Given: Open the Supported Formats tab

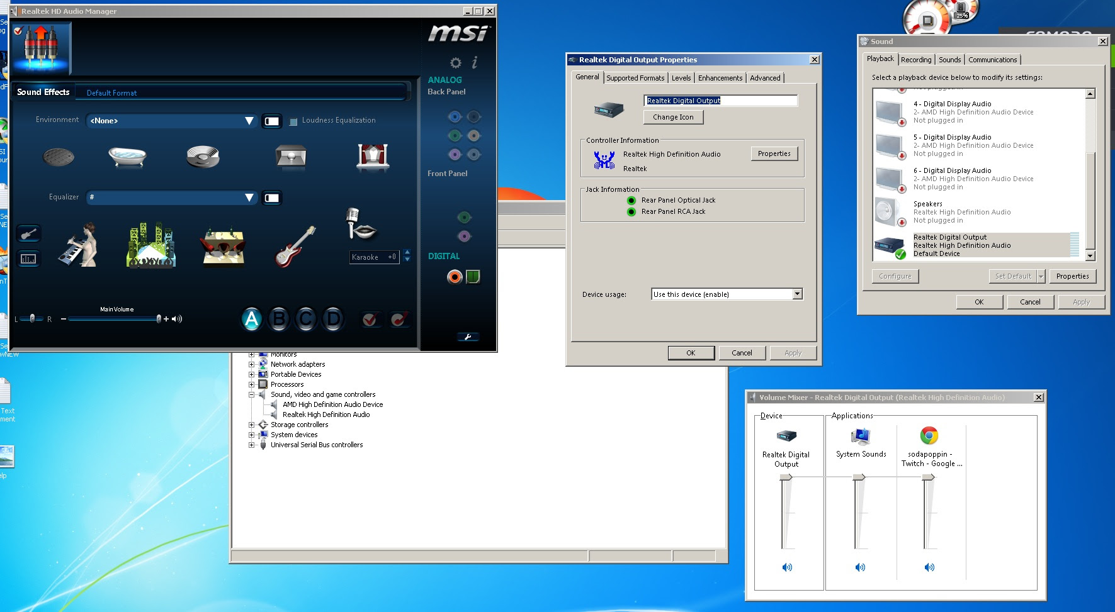Looking at the screenshot, I should coord(635,78).
